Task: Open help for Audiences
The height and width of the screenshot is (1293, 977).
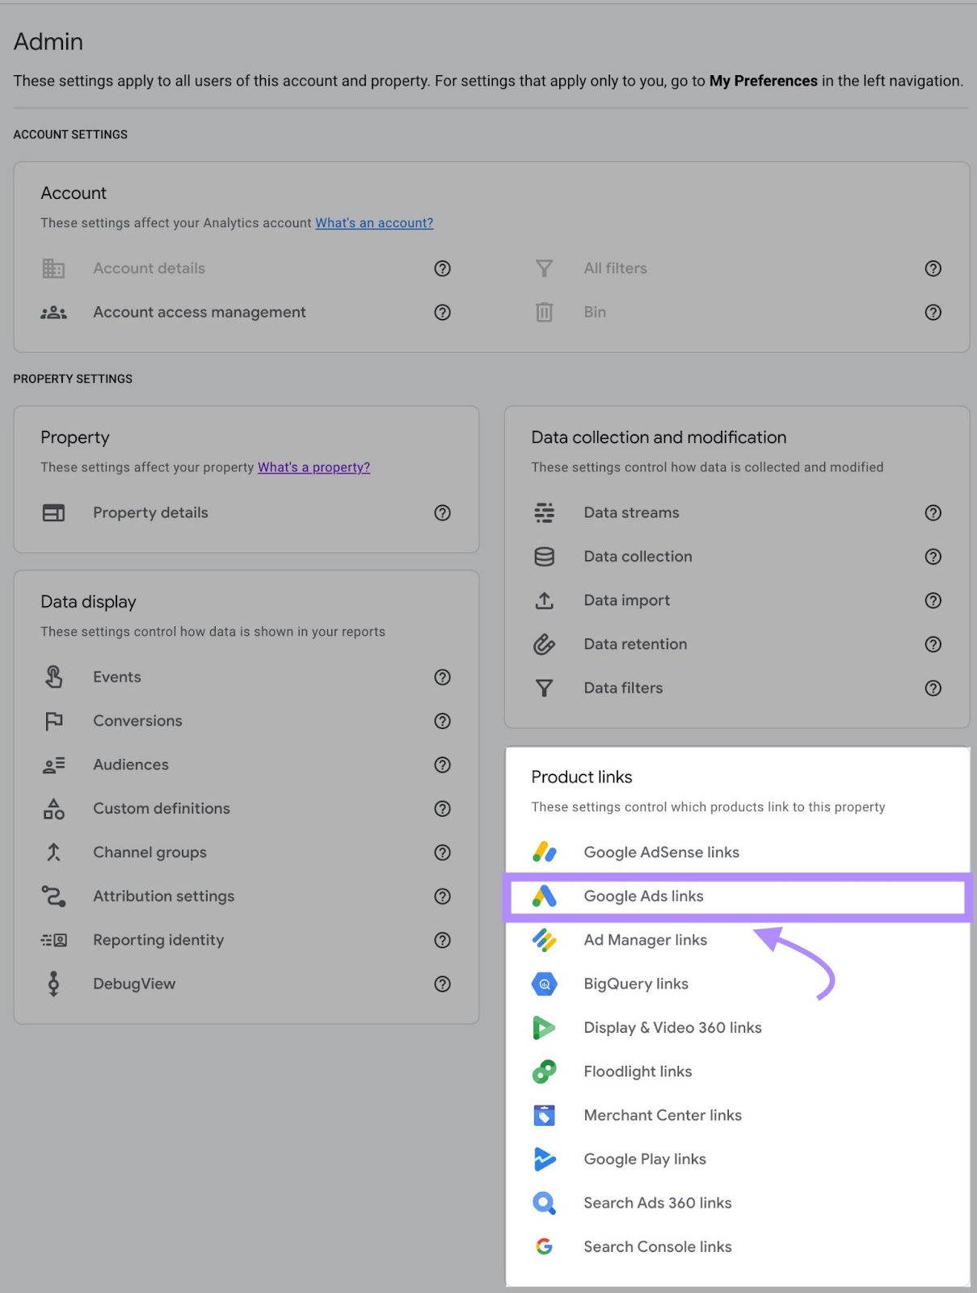Action: pos(442,764)
